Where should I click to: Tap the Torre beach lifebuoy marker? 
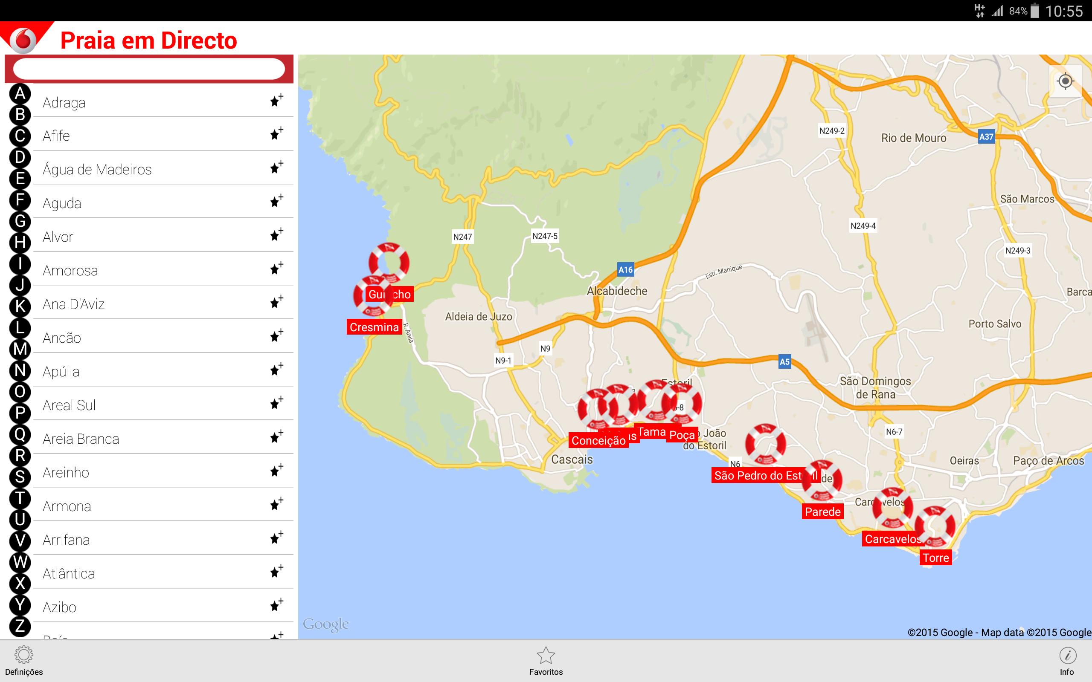[935, 526]
